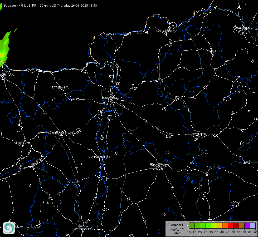Click the legend title 'Budapest-HR logZ_PPI dbZ'
The height and width of the screenshot is (237, 258).
(x=177, y=229)
